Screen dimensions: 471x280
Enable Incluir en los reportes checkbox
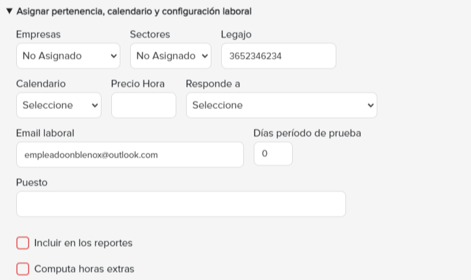point(23,243)
